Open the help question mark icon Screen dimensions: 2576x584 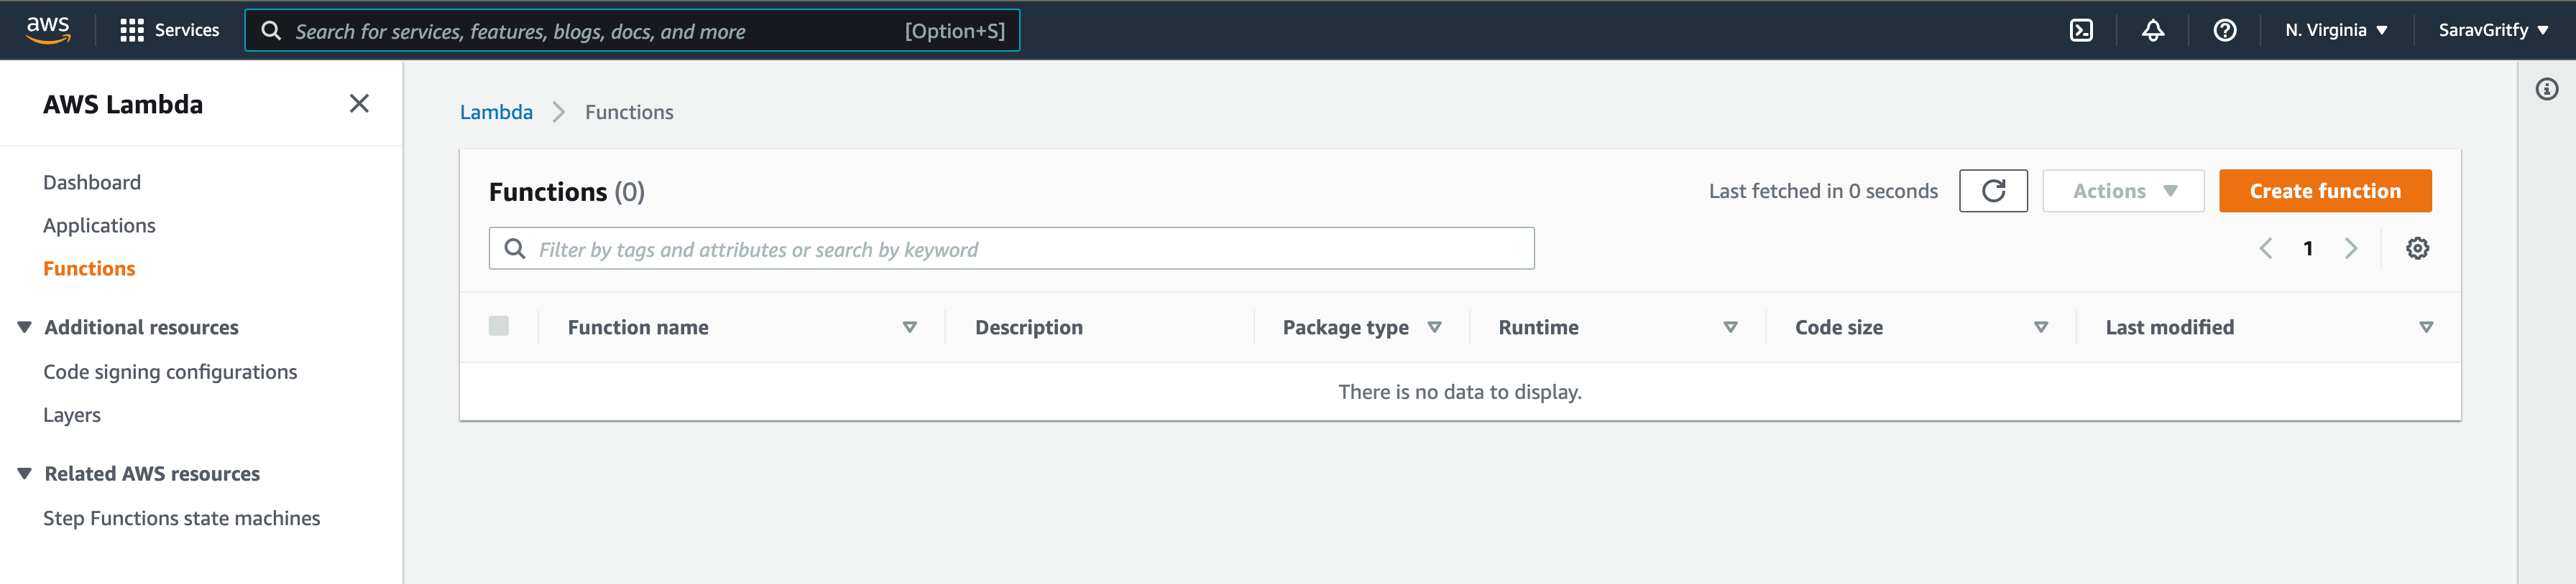click(2224, 30)
